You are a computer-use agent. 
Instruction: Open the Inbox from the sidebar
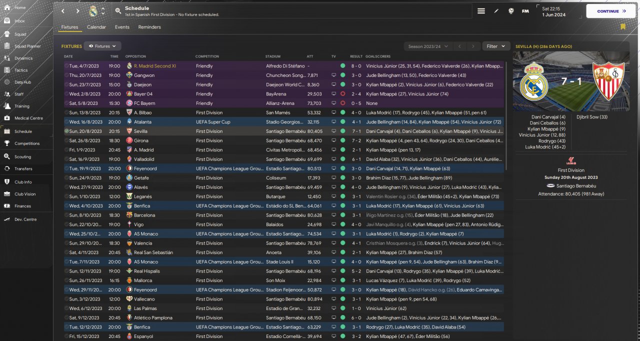coord(19,21)
